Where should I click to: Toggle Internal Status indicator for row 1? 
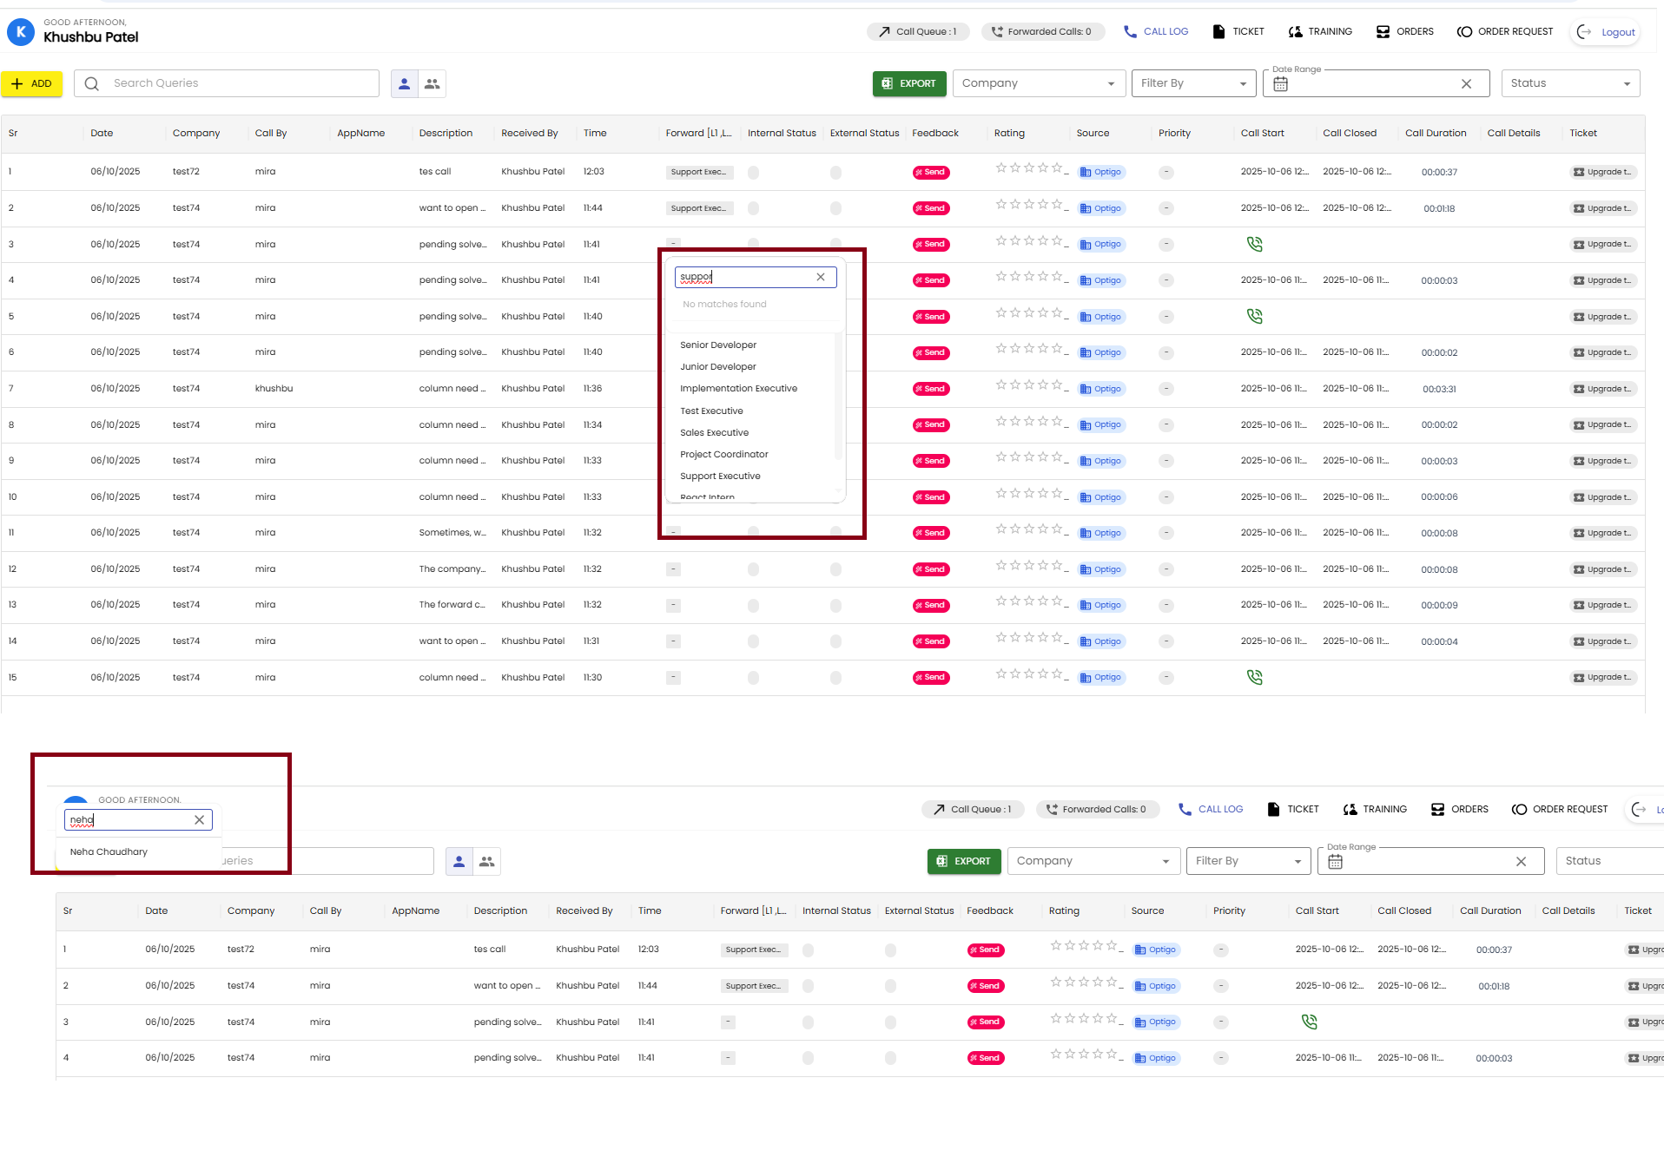click(753, 173)
